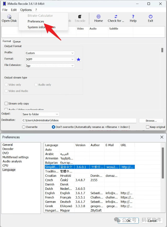
Task: Check the Keep original option
Action: [x=148, y=127]
